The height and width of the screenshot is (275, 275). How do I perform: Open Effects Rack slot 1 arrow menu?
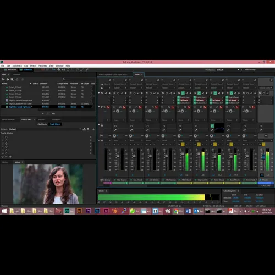[x=91, y=137]
